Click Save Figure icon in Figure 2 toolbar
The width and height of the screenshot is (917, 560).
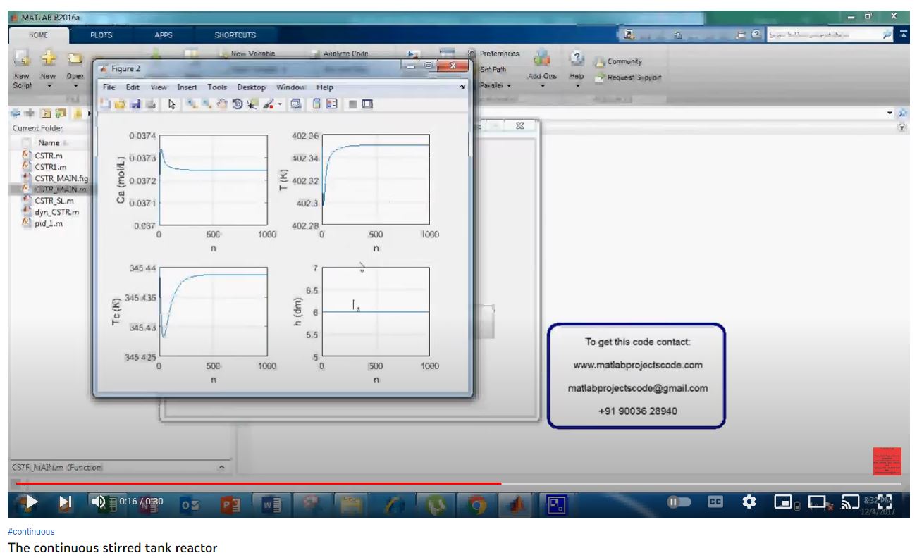pos(134,104)
